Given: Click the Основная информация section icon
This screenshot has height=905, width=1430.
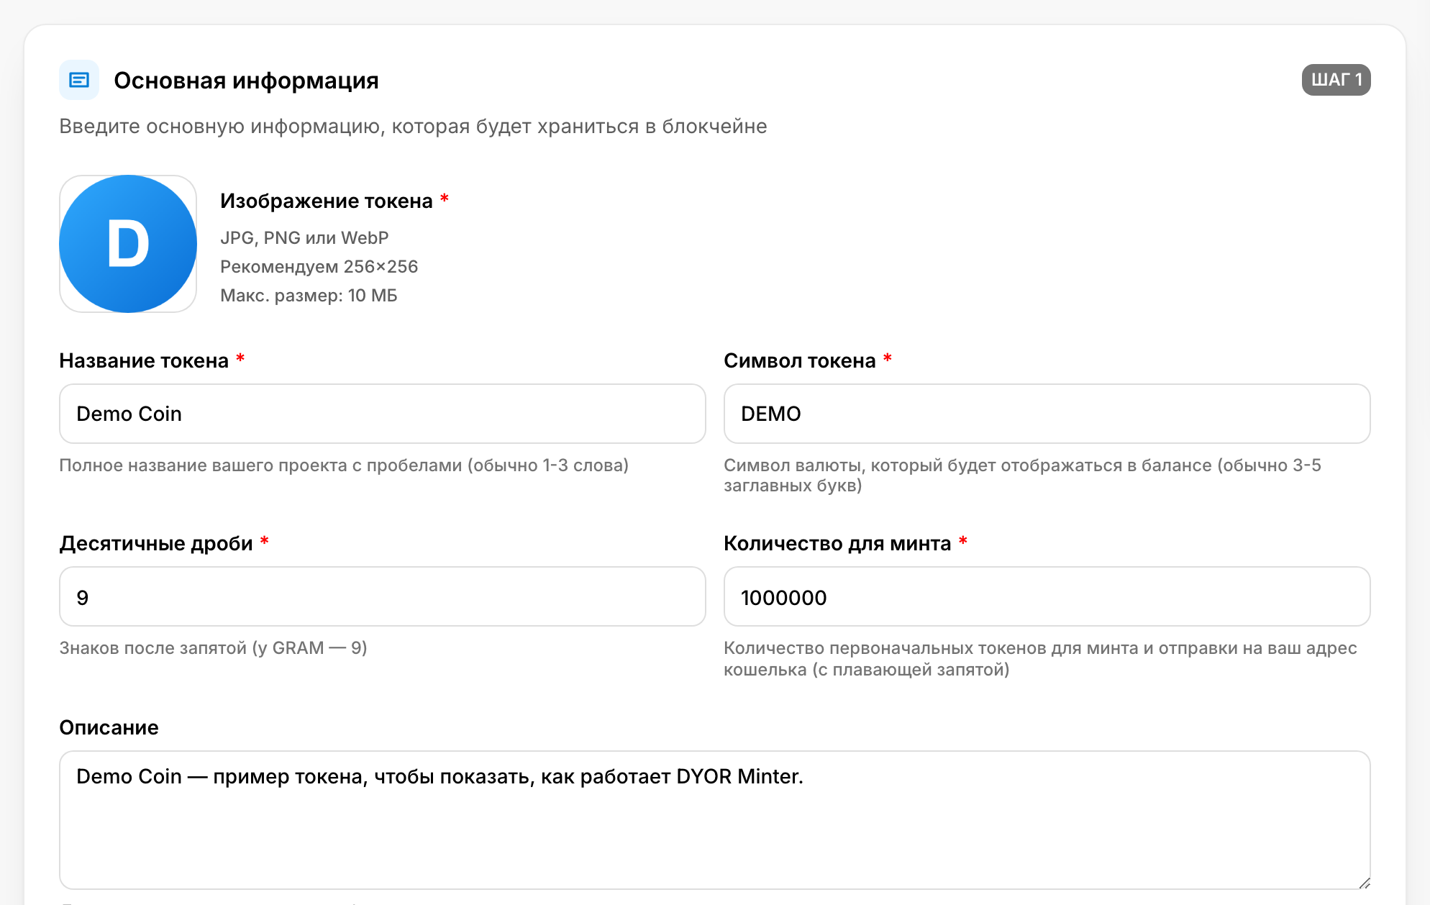Looking at the screenshot, I should pyautogui.click(x=79, y=80).
